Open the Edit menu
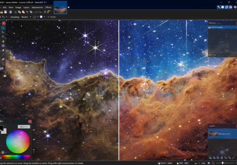This screenshot has height=165, width=237. [x=4, y=7]
